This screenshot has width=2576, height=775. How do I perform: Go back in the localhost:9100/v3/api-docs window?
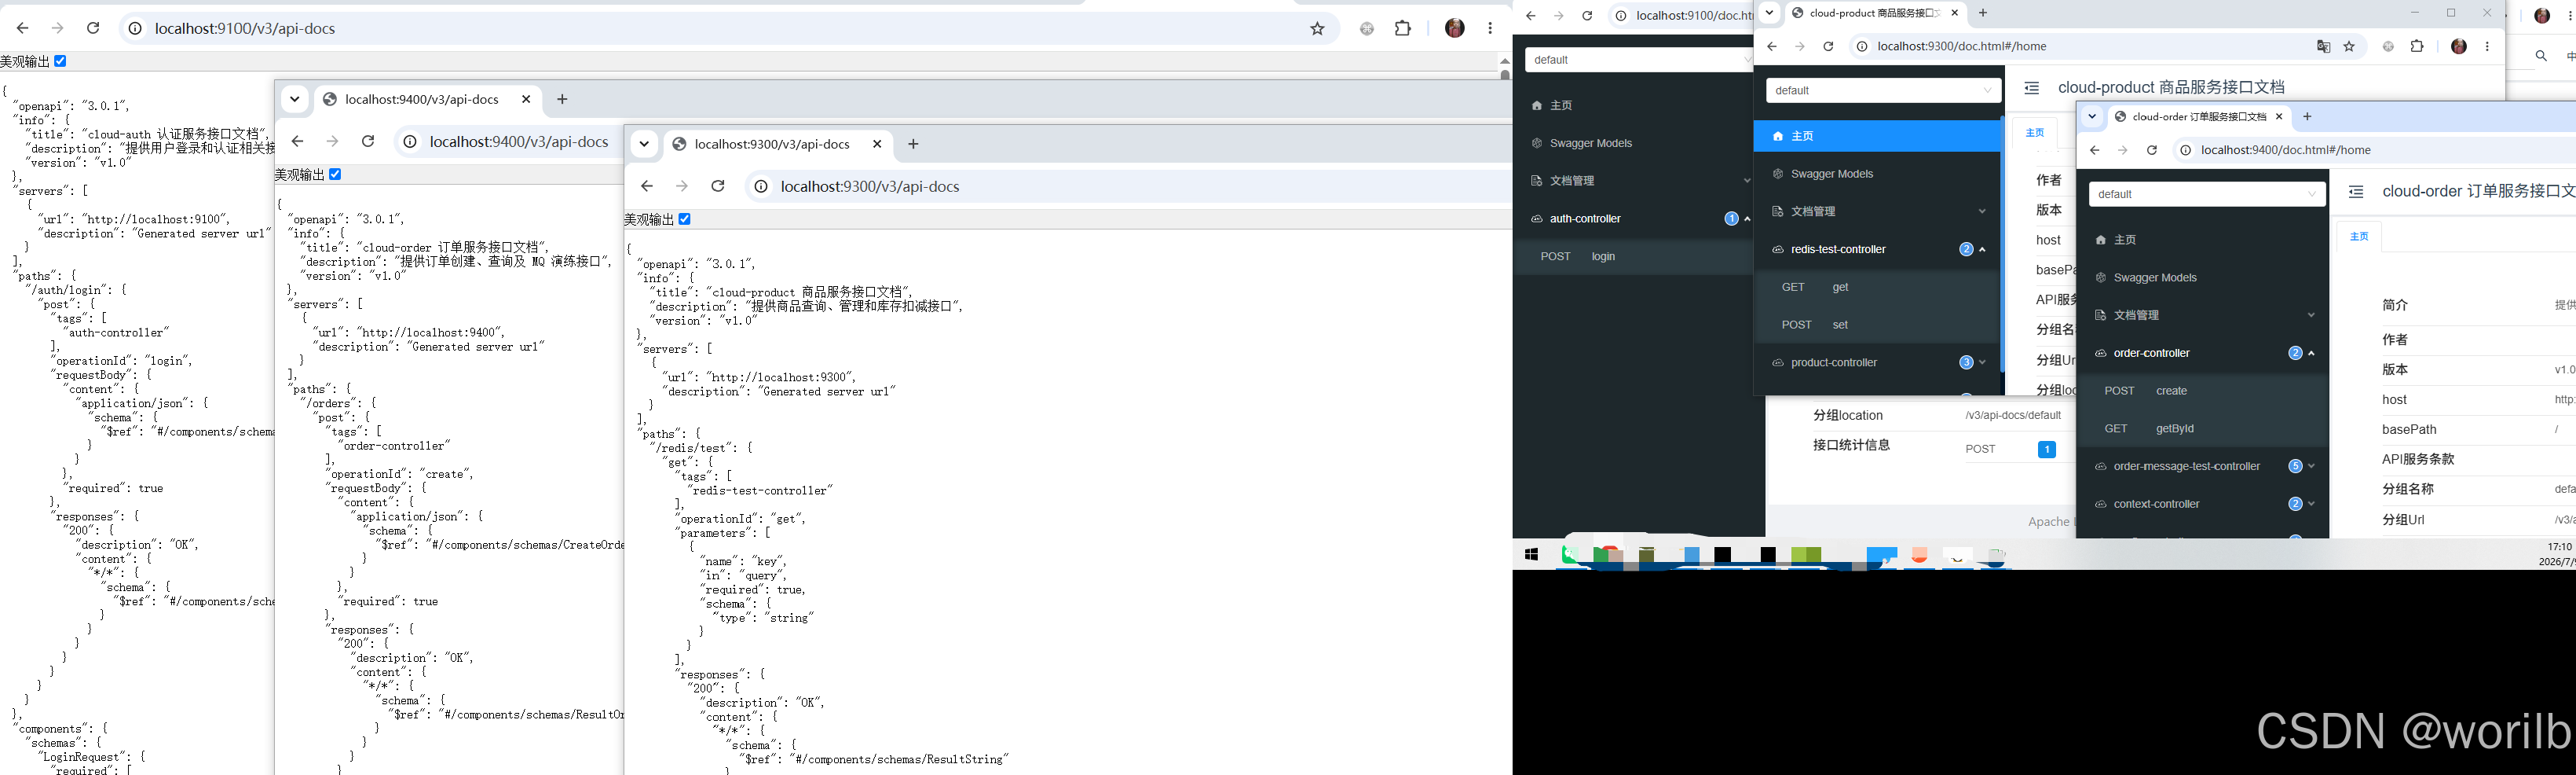pos(23,28)
